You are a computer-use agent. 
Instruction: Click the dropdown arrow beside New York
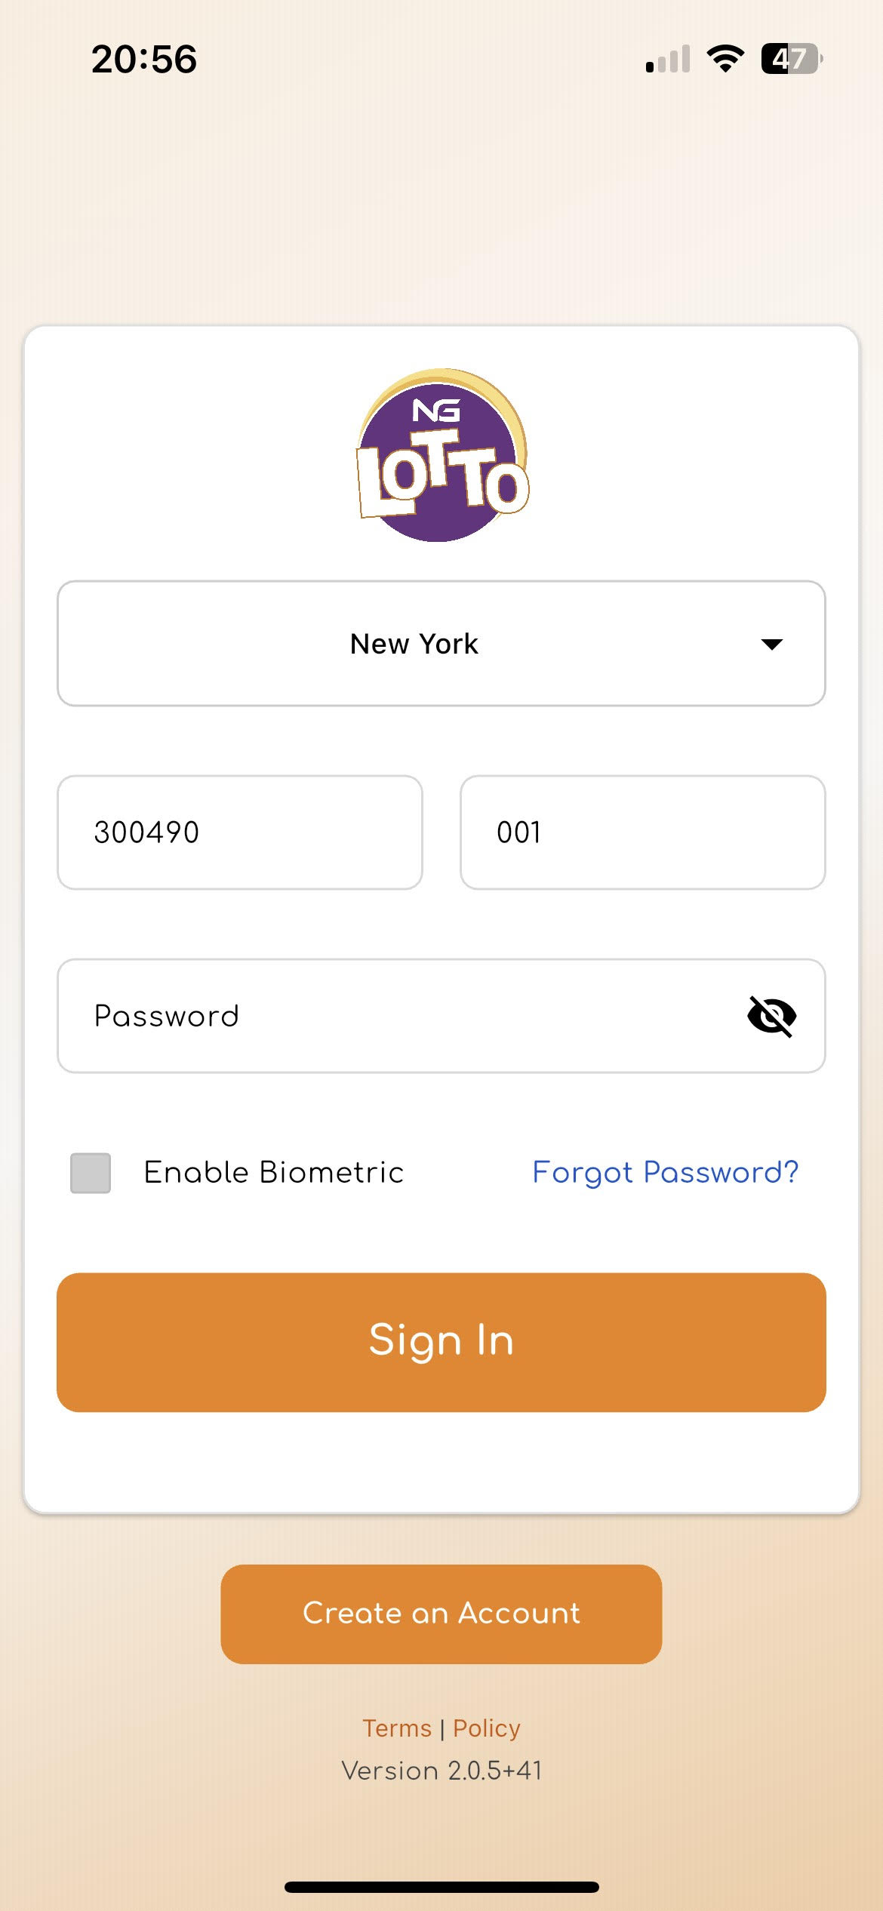(771, 644)
